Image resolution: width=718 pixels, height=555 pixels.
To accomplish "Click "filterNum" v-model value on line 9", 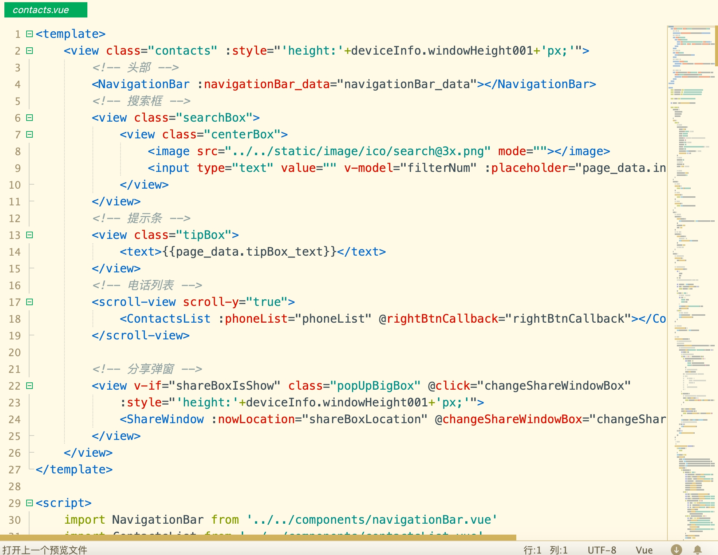I will pyautogui.click(x=438, y=168).
